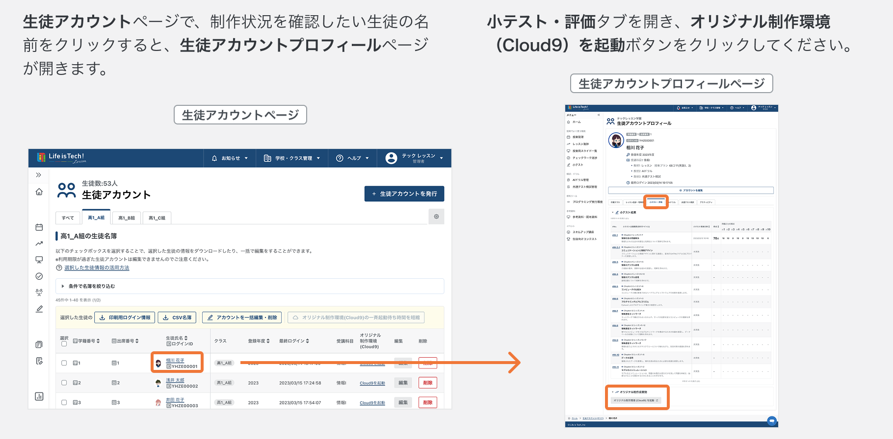Select the 高1_A組 tab

tap(96, 218)
